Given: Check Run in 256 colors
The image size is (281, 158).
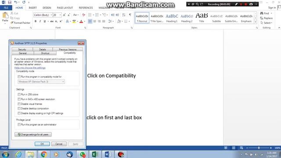Looking at the screenshot, I should (19, 94).
